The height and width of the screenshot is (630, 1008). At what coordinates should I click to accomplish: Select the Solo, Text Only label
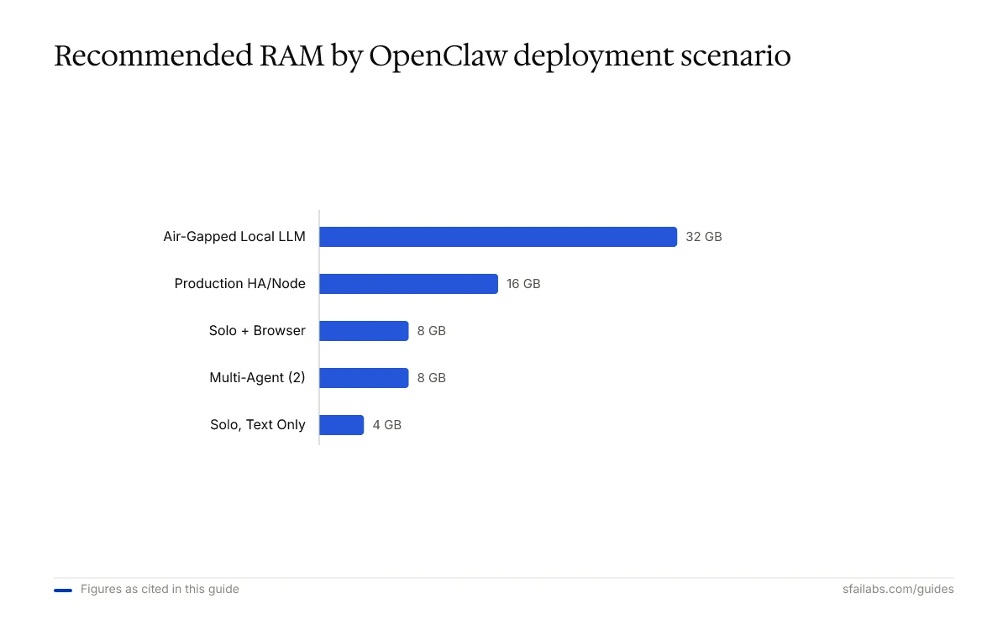tap(258, 425)
